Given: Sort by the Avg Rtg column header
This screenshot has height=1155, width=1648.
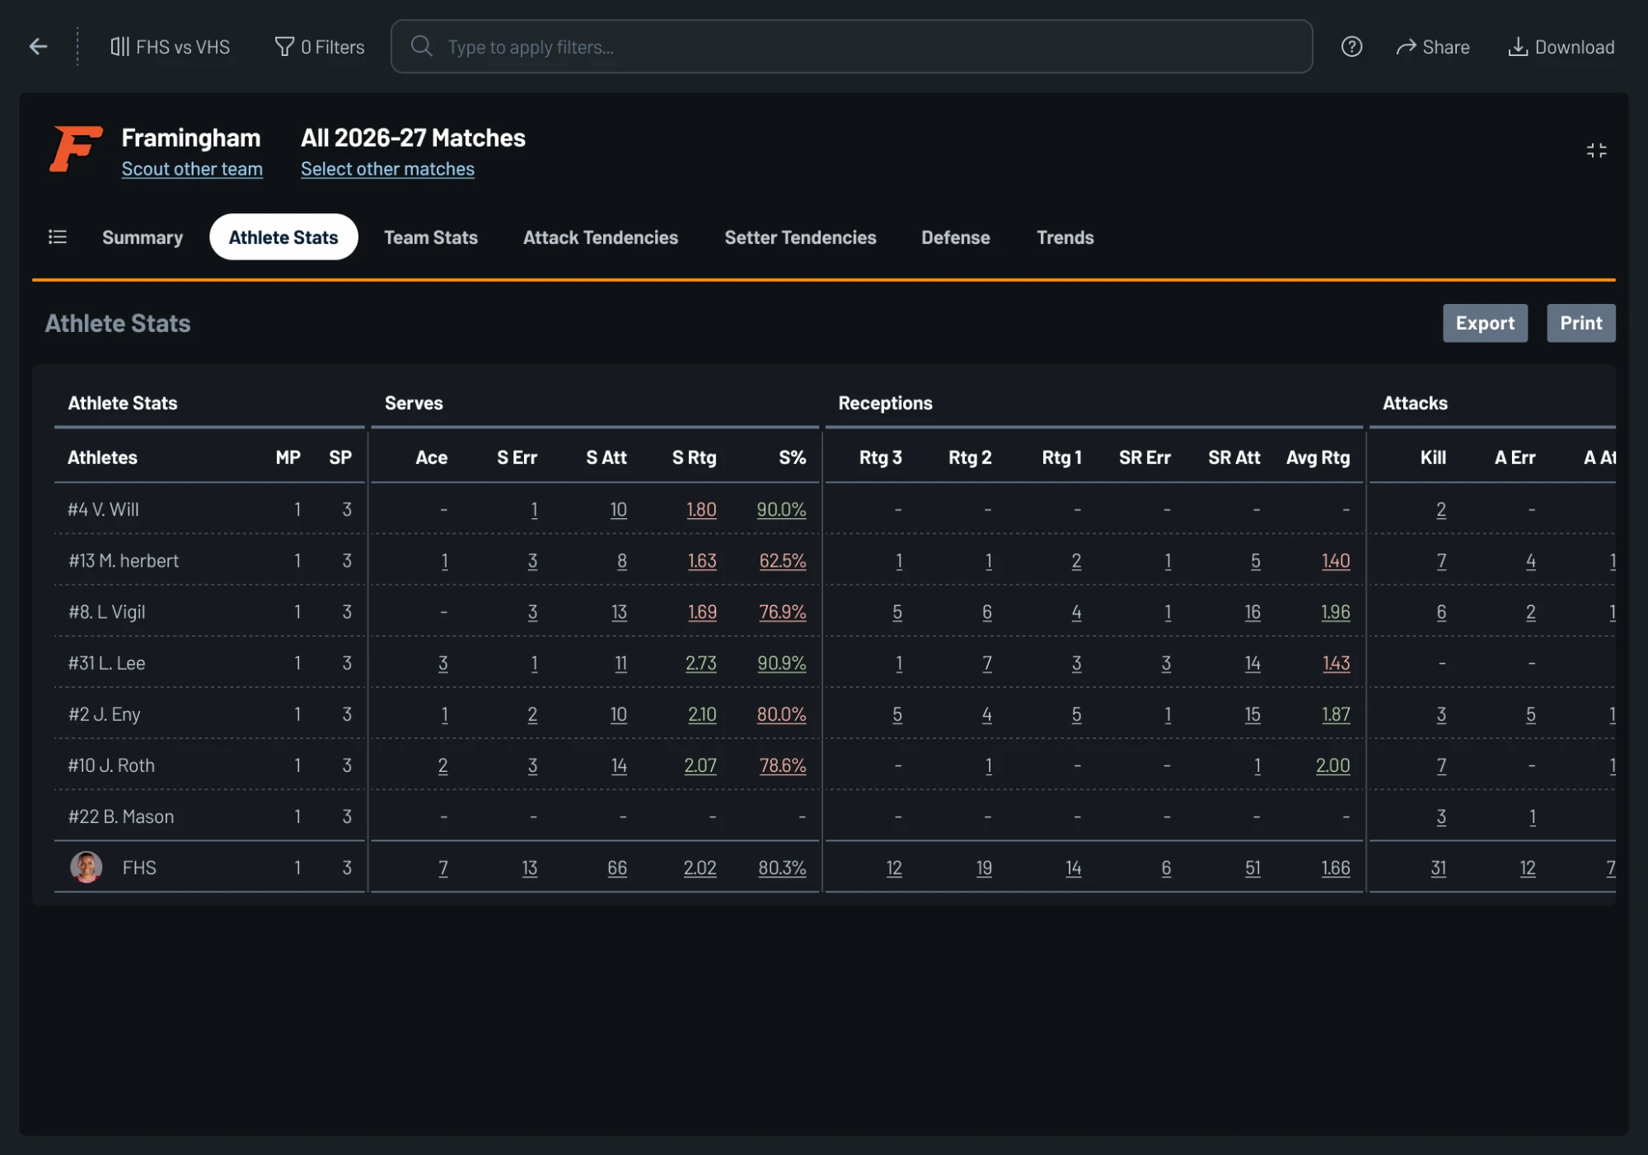Looking at the screenshot, I should click(x=1318, y=457).
